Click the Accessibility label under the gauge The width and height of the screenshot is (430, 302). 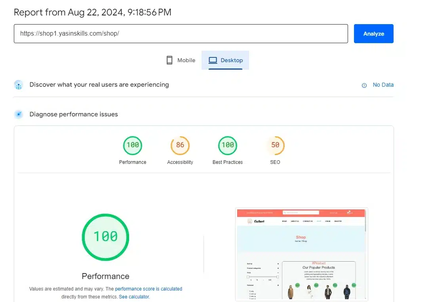[x=180, y=162]
